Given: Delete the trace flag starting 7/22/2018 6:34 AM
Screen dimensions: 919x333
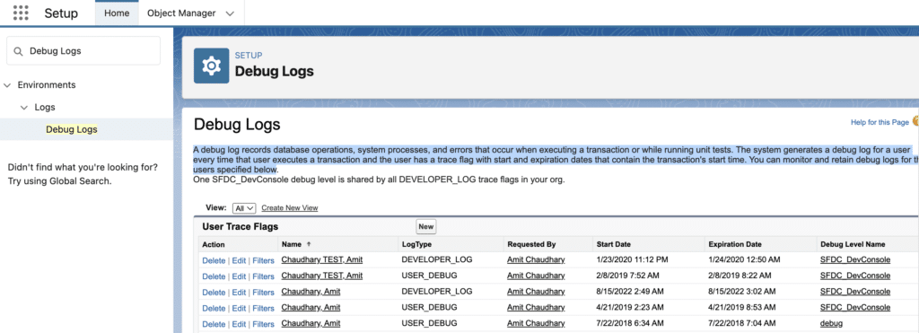Looking at the screenshot, I should (214, 324).
